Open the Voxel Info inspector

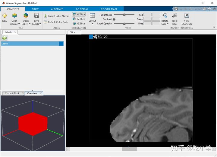click(x=174, y=16)
